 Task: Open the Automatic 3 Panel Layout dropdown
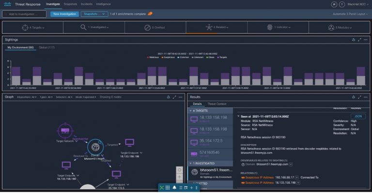350,14
